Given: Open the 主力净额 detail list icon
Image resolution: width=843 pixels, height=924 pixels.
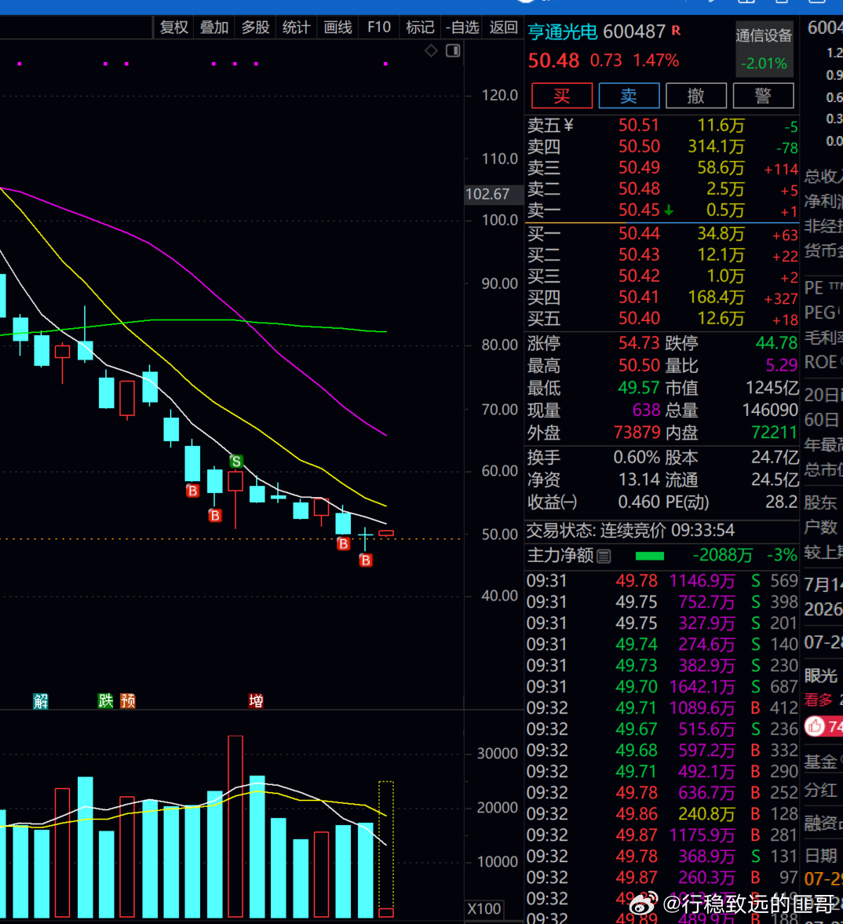Looking at the screenshot, I should pos(604,556).
